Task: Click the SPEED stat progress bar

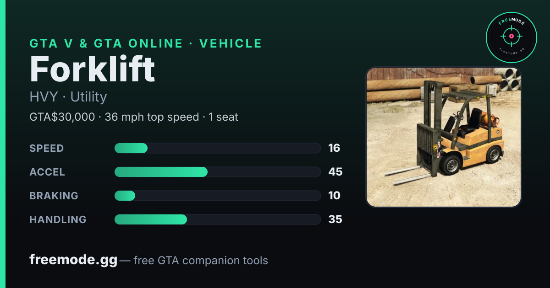Action: pyautogui.click(x=217, y=148)
